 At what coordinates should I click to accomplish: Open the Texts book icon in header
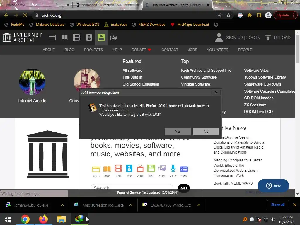coord(64,37)
